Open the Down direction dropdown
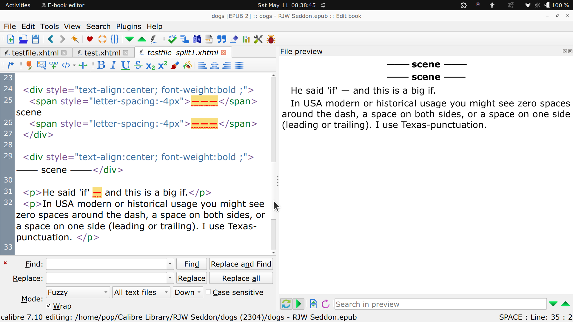The image size is (573, 322). 188,292
